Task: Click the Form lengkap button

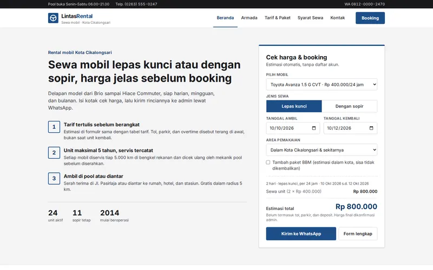Action: (x=358, y=234)
